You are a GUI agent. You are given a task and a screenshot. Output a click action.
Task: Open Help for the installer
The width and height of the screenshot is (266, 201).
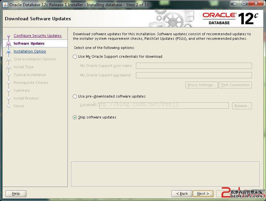(x=16, y=193)
